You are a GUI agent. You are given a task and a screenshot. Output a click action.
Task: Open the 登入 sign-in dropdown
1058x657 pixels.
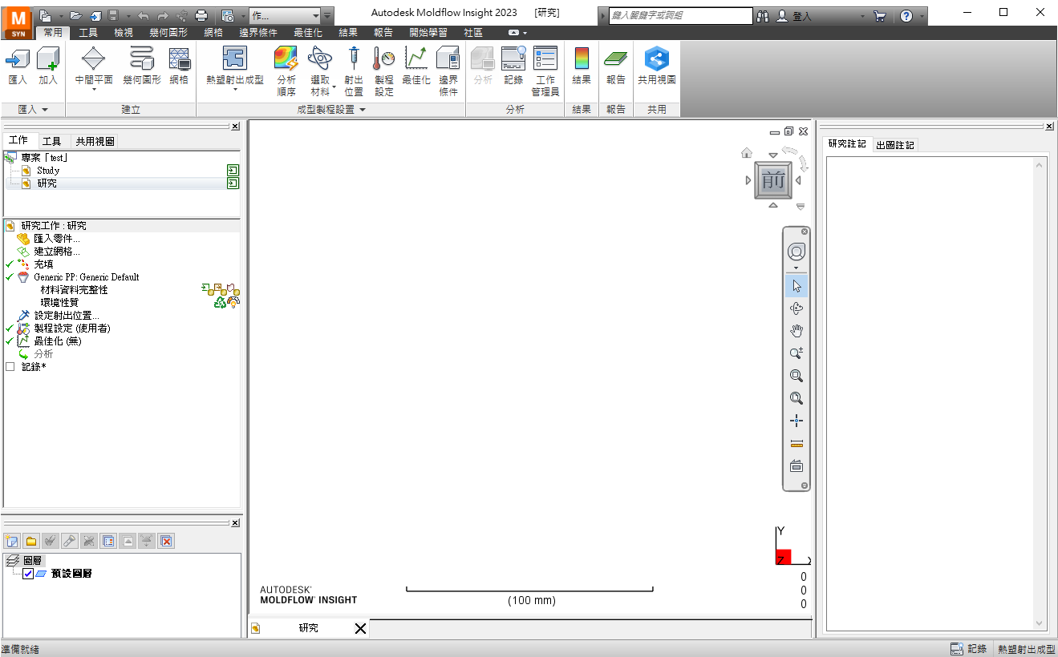(x=863, y=15)
